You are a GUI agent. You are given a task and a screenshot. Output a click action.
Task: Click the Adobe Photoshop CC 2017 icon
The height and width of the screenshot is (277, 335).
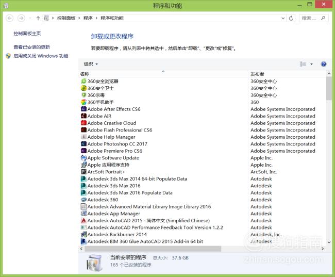(x=83, y=144)
